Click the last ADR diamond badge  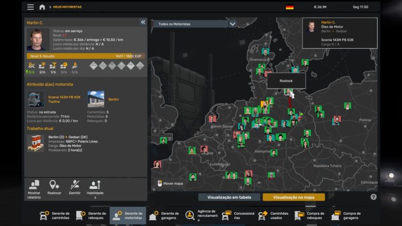click(140, 66)
